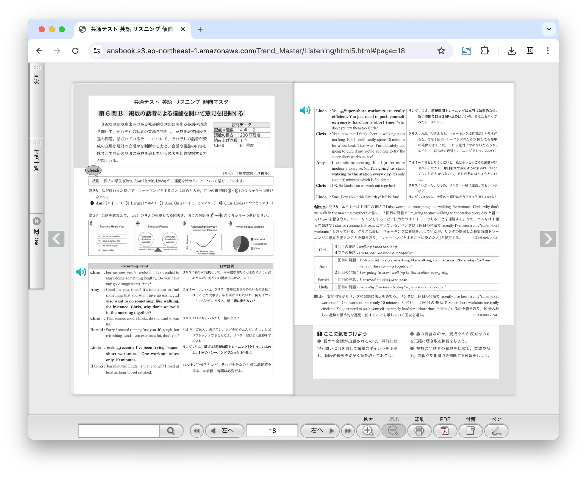This screenshot has width=587, height=477.
Task: Click the browser forward arrow
Action: coord(57,51)
